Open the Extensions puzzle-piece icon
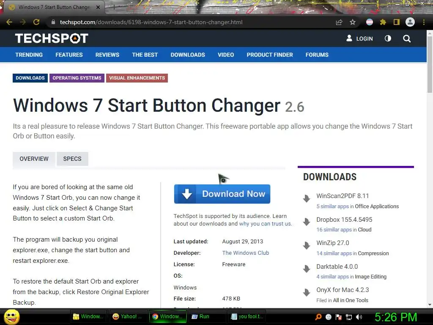 (x=383, y=22)
